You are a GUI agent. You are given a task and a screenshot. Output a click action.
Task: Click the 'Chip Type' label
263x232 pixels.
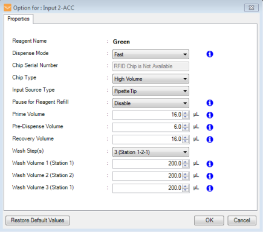click(24, 77)
